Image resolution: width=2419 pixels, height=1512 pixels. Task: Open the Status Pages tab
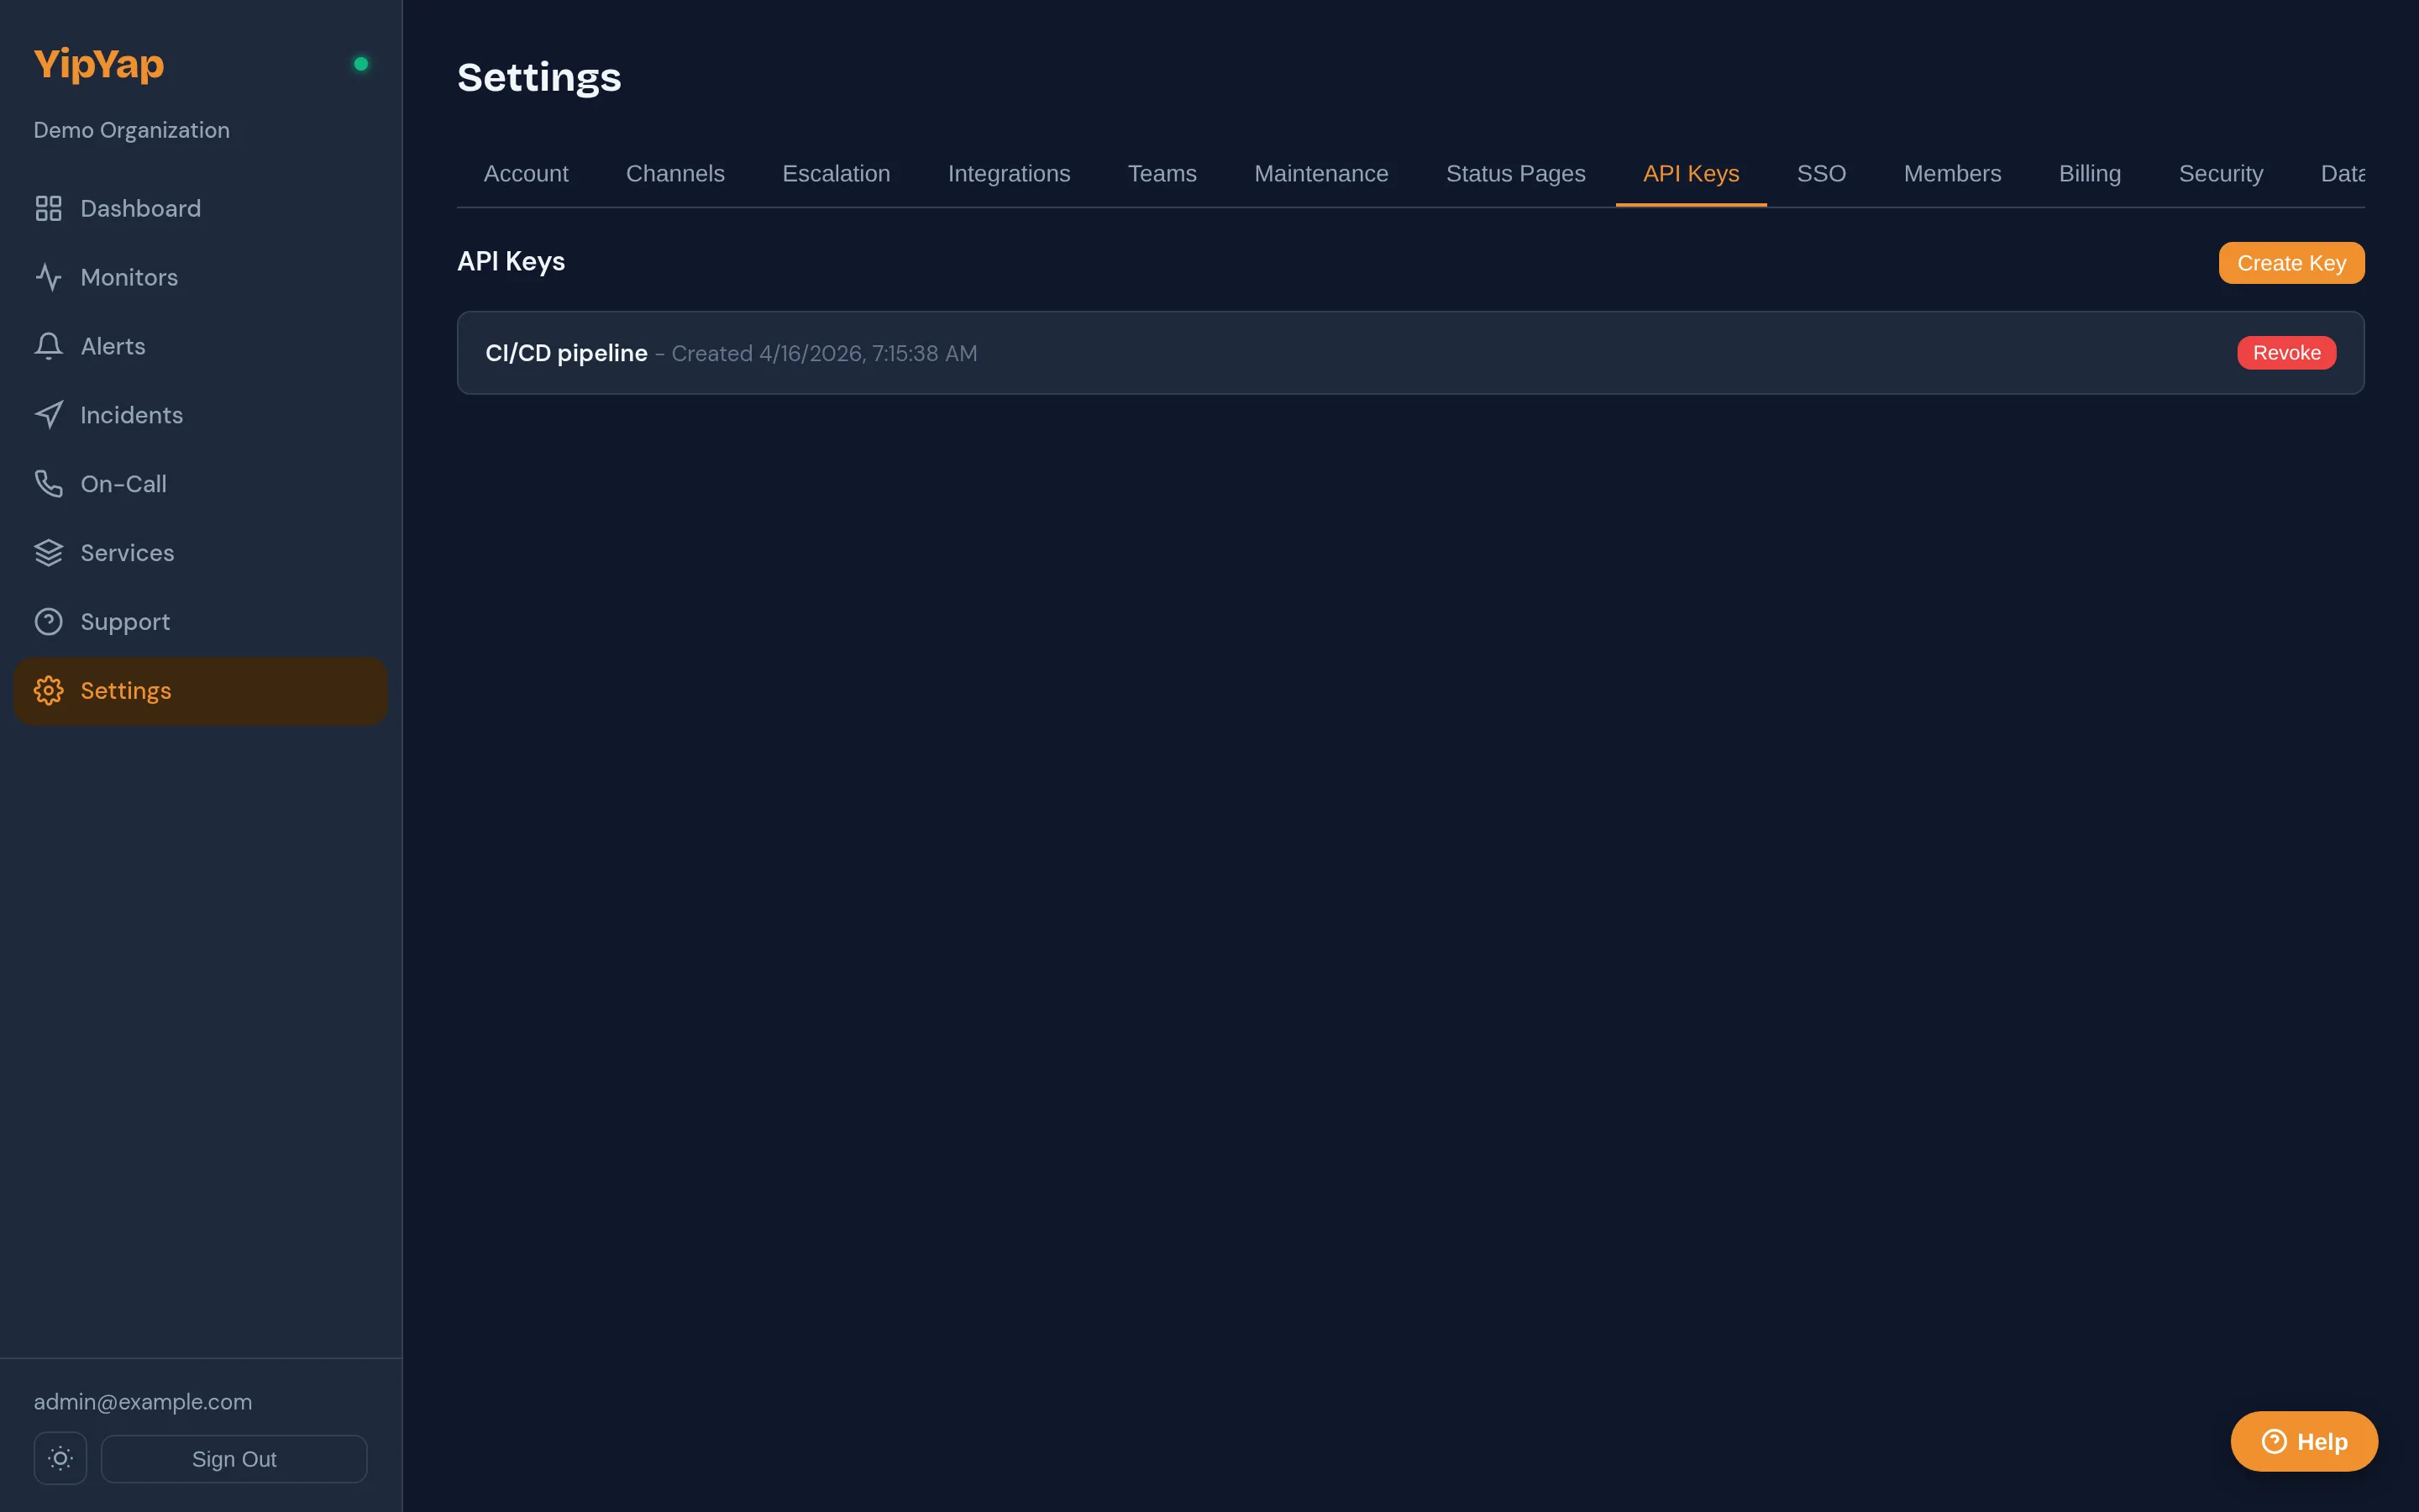1515,173
